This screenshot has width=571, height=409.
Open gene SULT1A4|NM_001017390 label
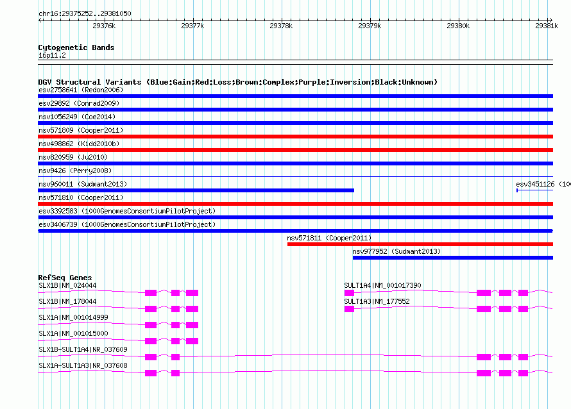pyautogui.click(x=382, y=286)
